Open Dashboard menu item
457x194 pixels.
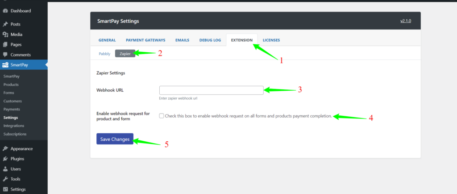(21, 11)
